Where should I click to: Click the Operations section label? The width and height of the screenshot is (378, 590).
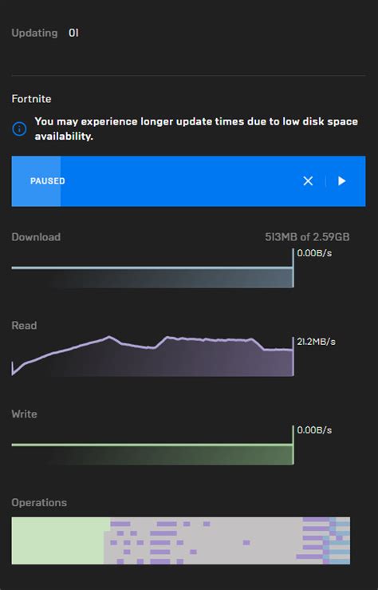(39, 503)
